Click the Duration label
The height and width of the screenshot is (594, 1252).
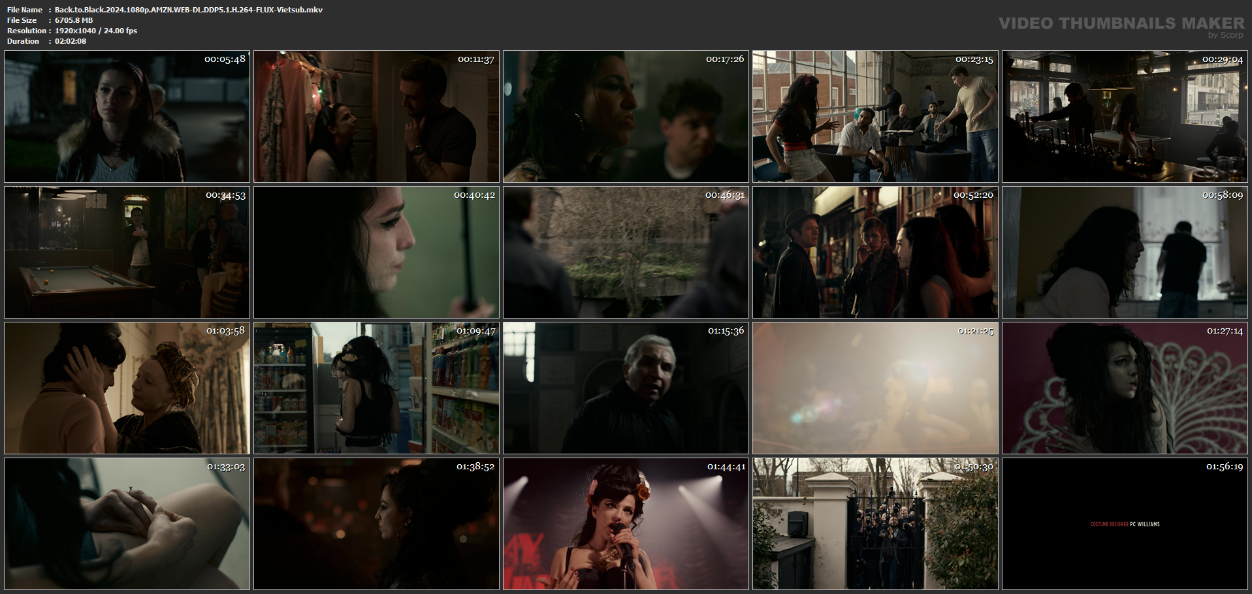tap(24, 41)
